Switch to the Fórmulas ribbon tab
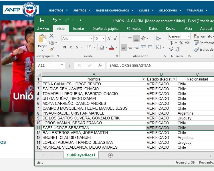This screenshot has width=214, height=171. [134, 29]
